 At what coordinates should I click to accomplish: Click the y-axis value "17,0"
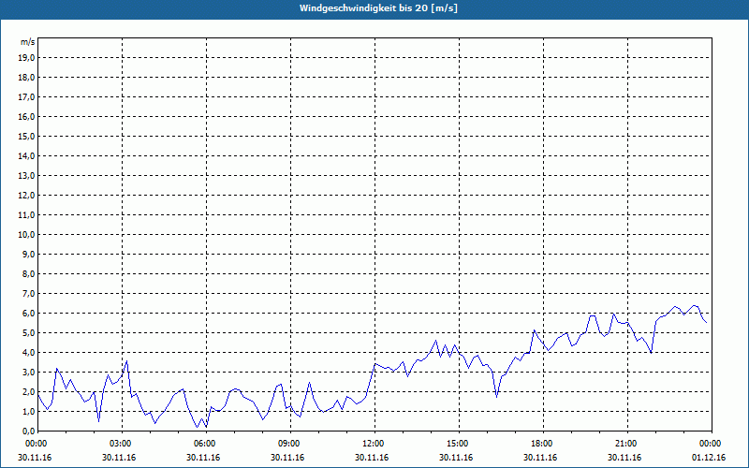pos(26,97)
